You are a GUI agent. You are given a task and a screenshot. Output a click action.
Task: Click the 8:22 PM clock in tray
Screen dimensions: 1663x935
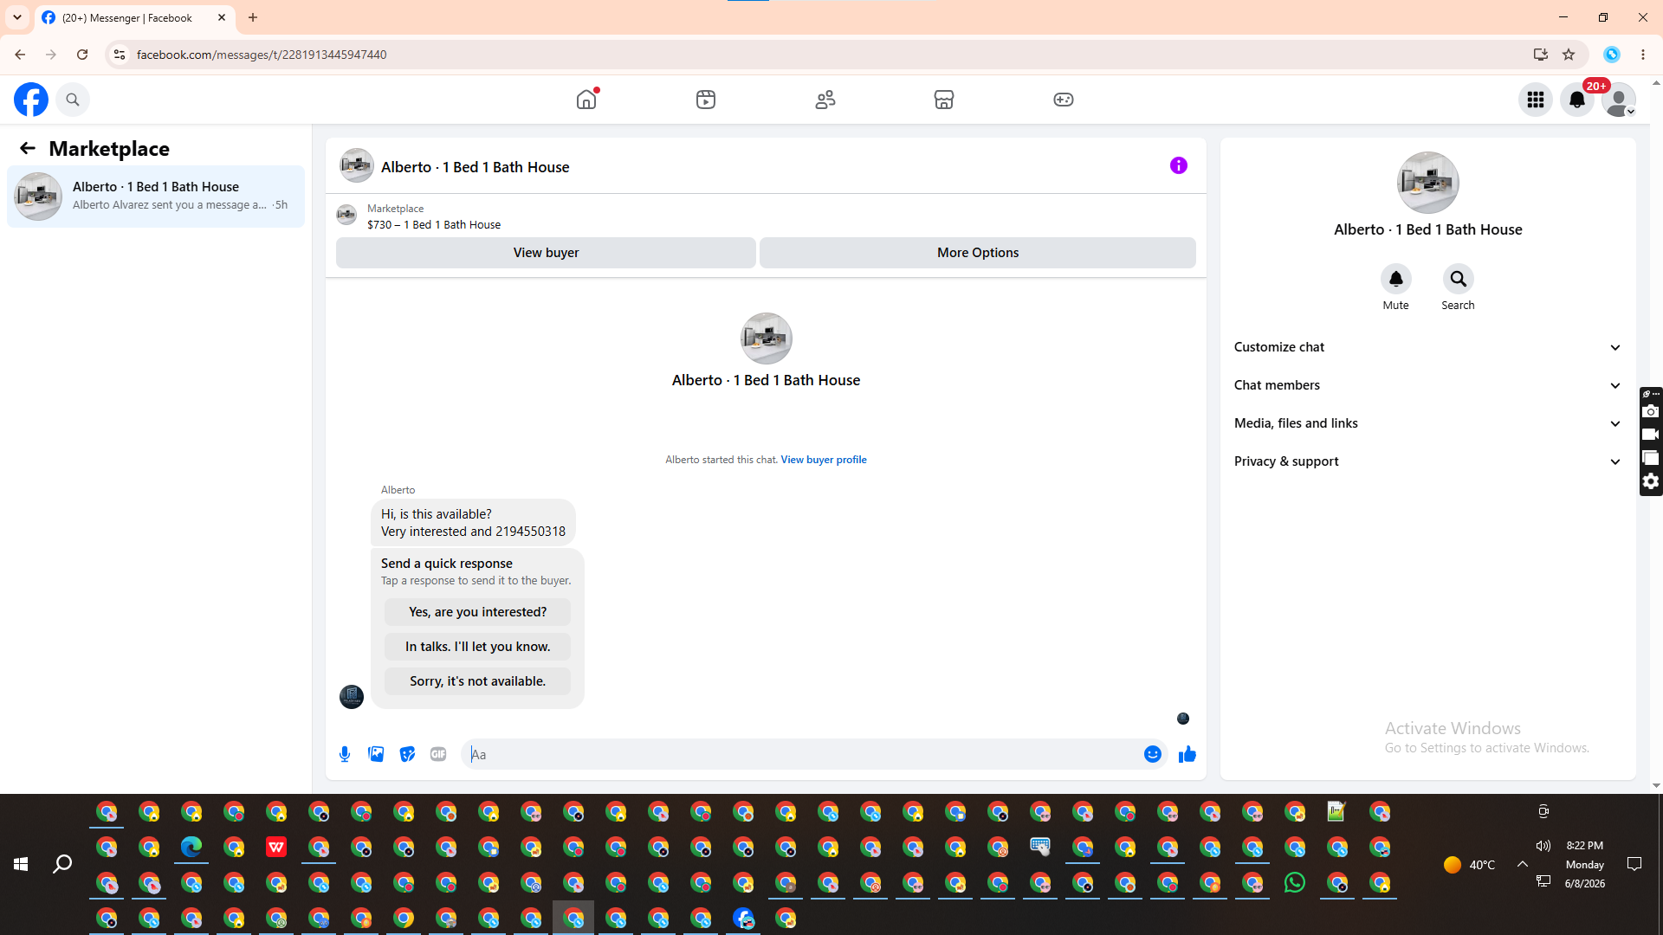tap(1585, 846)
